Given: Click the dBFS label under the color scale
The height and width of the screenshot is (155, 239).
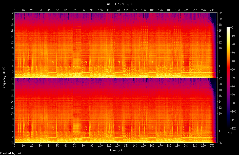Looking at the screenshot, I should (231, 133).
